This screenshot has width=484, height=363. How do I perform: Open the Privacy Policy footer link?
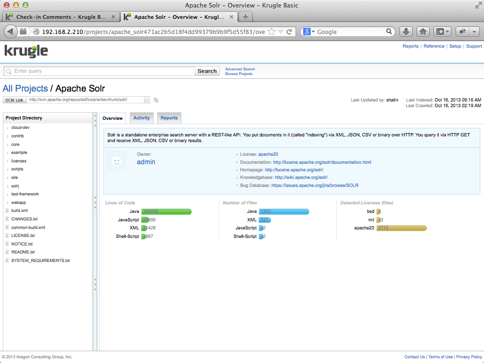tap(469, 357)
